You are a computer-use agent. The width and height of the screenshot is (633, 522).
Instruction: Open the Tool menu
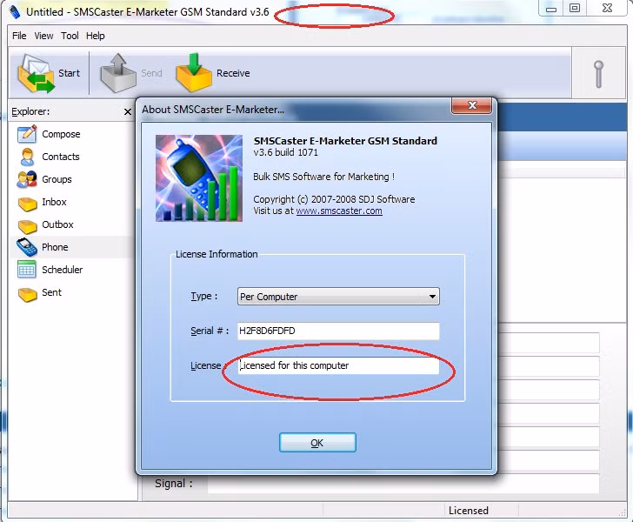point(70,36)
